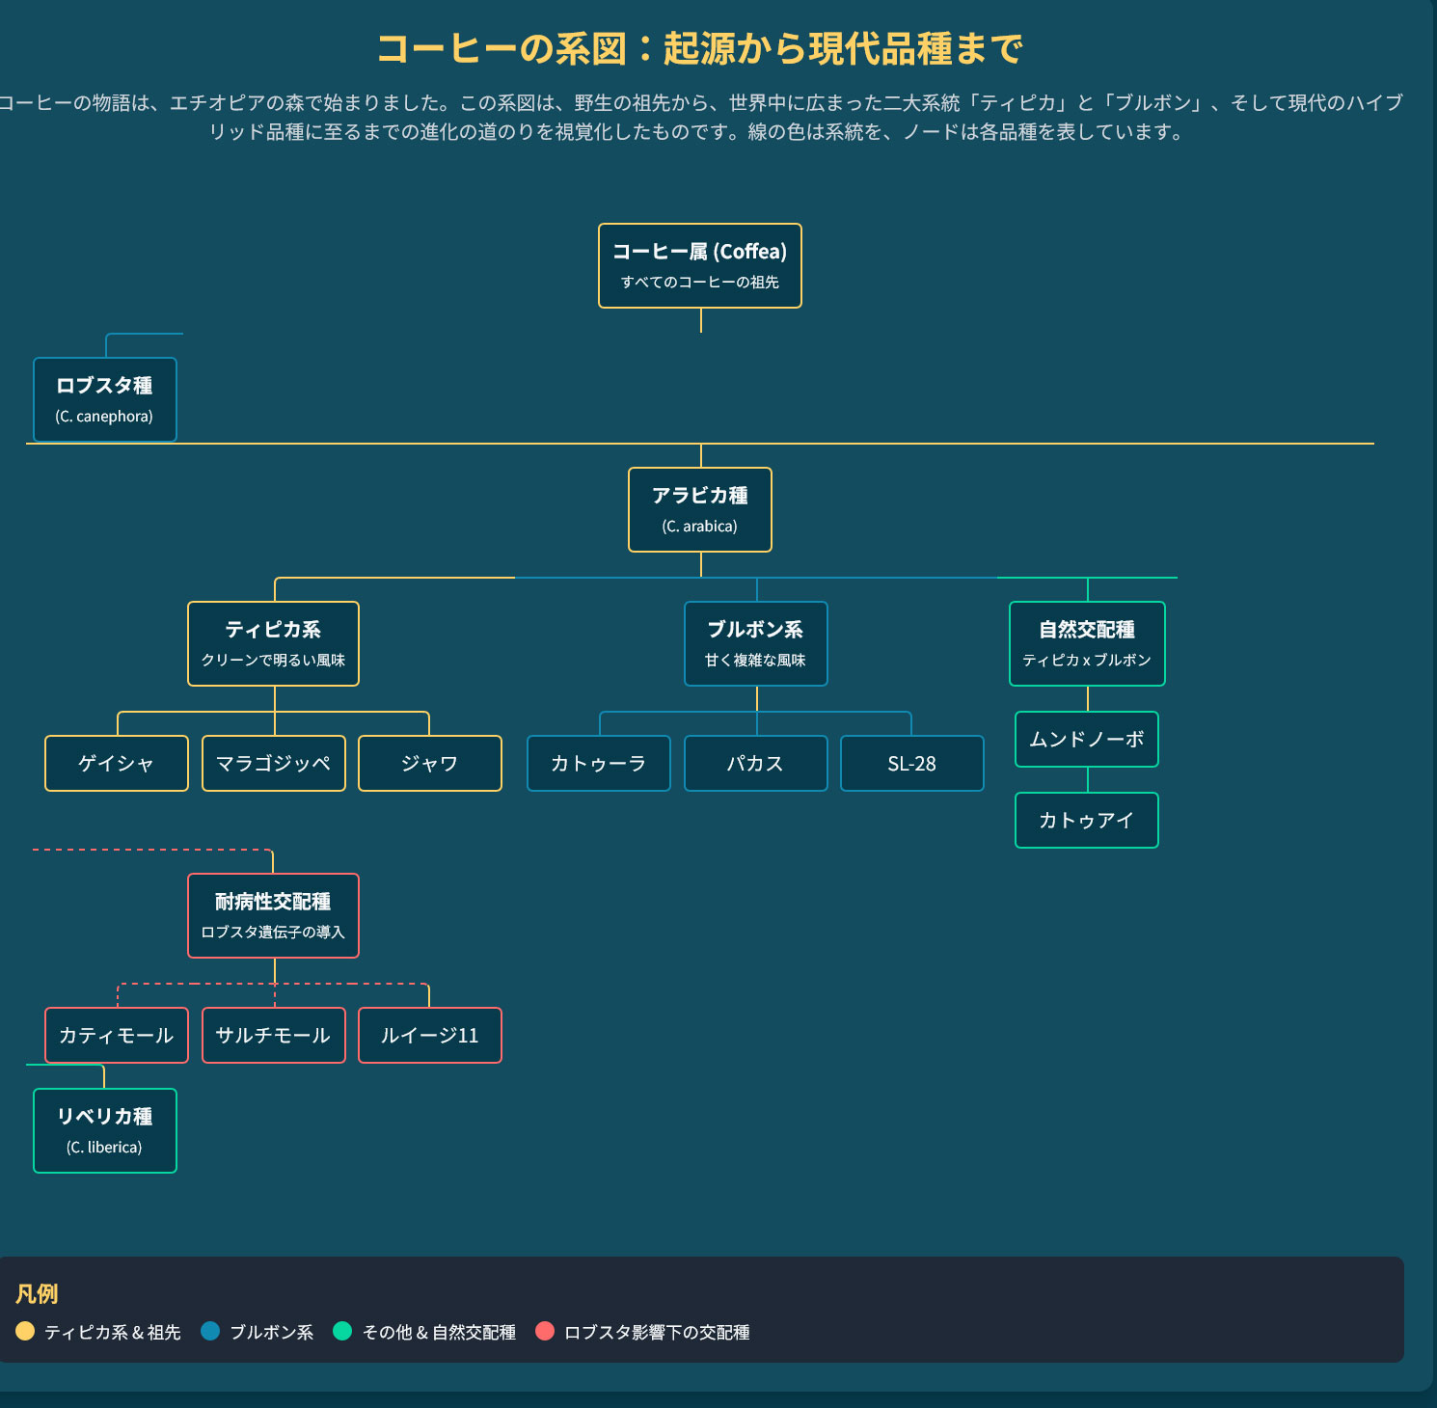Click the green その他 & 自然交配種 legend dot

[x=342, y=1331]
